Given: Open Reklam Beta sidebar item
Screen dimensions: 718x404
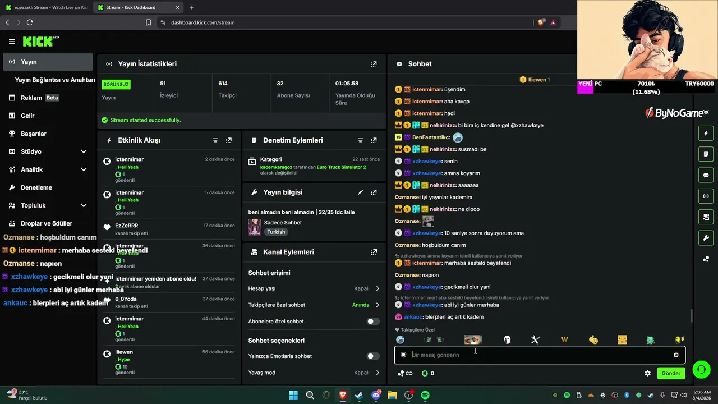Looking at the screenshot, I should (x=48, y=98).
